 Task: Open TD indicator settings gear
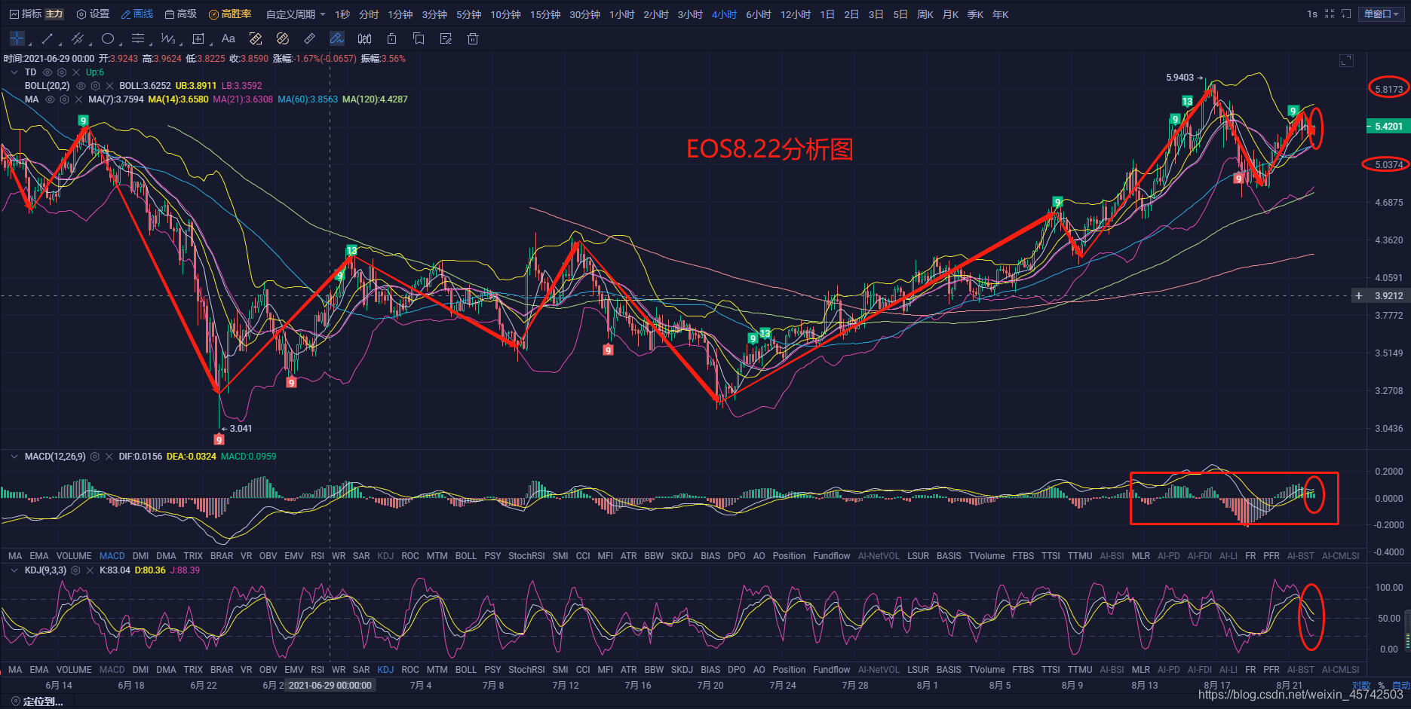pyautogui.click(x=62, y=72)
